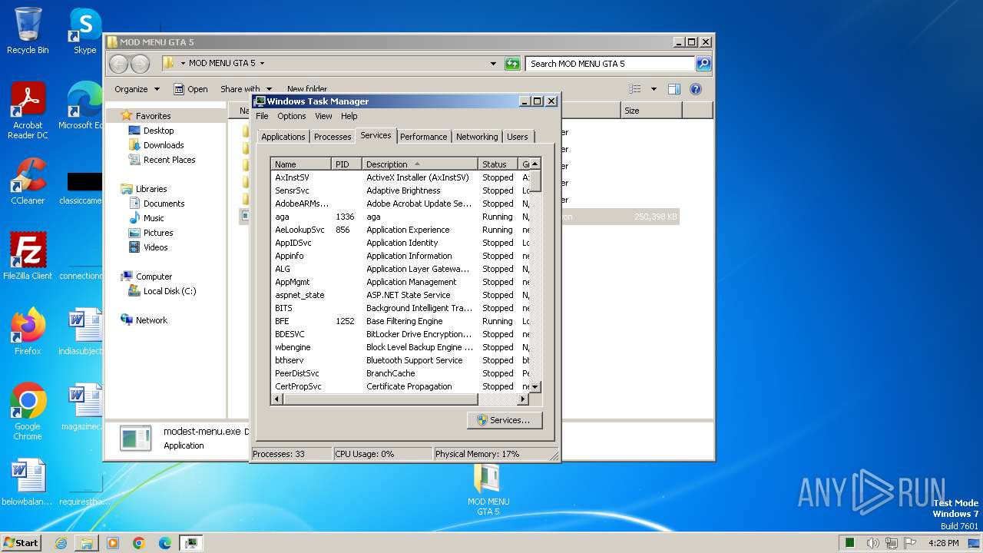
Task: Open the Skype desktop shortcut
Action: point(84,31)
